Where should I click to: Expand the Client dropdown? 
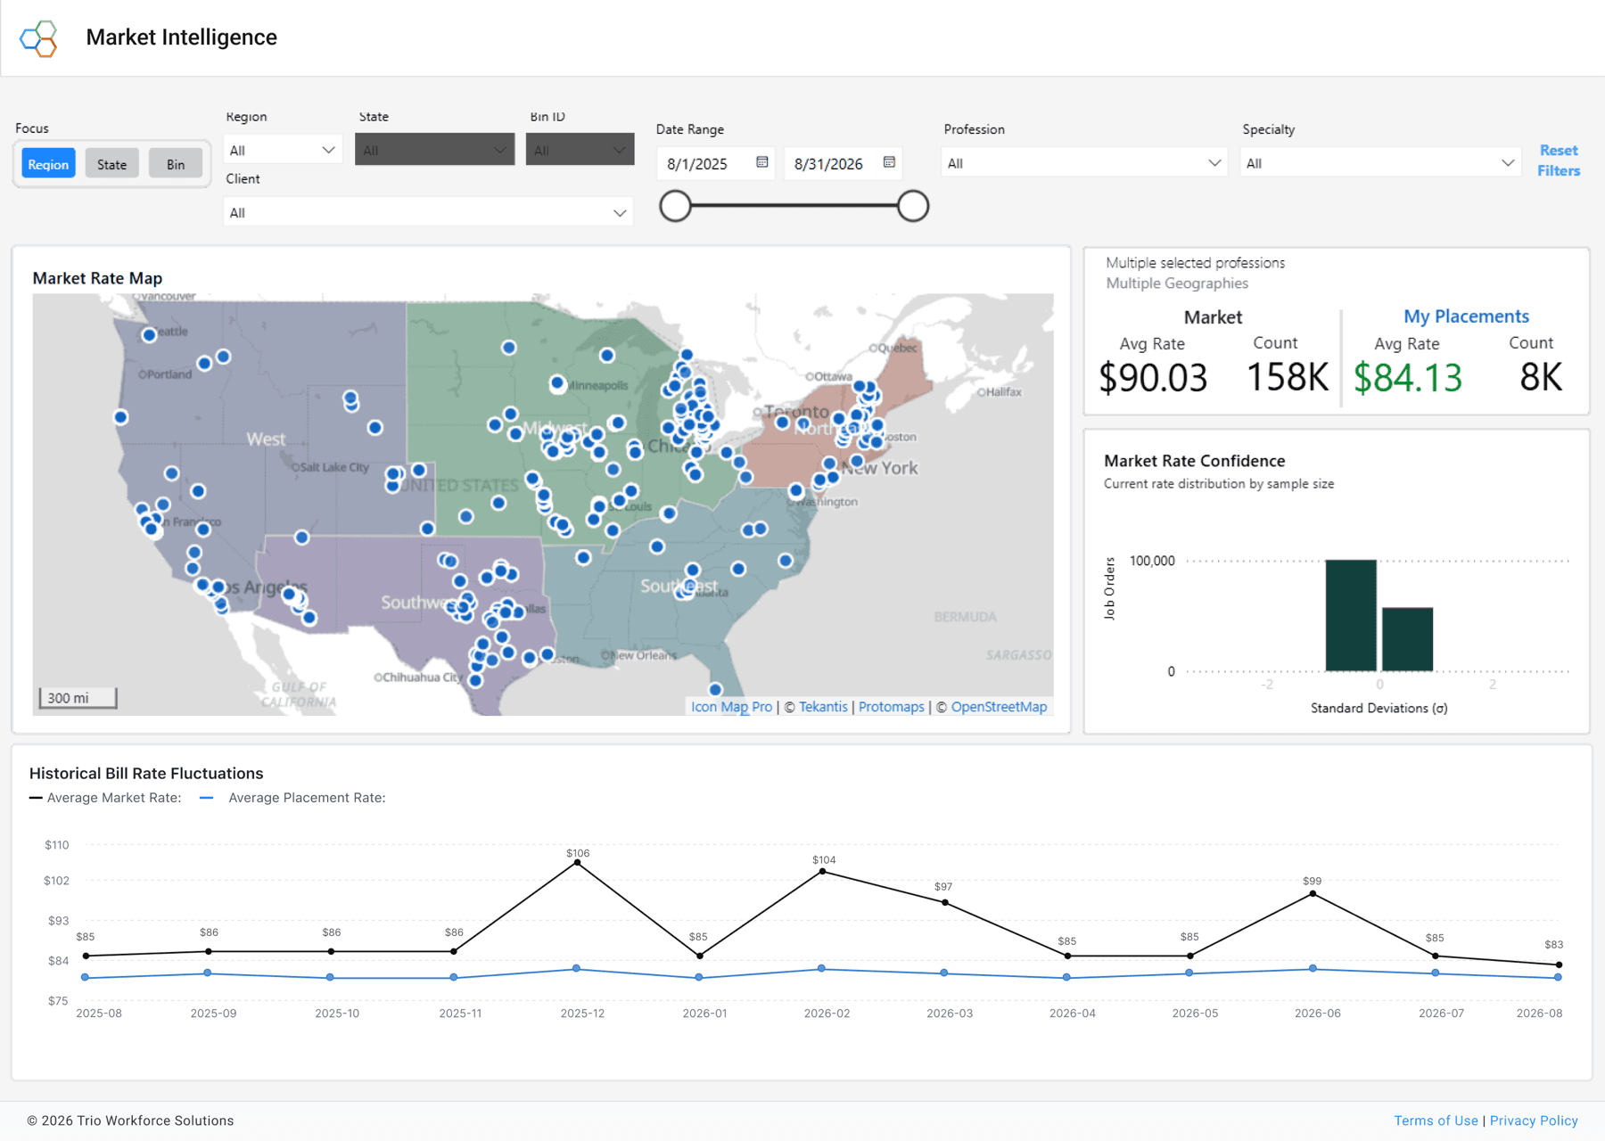[x=428, y=212]
